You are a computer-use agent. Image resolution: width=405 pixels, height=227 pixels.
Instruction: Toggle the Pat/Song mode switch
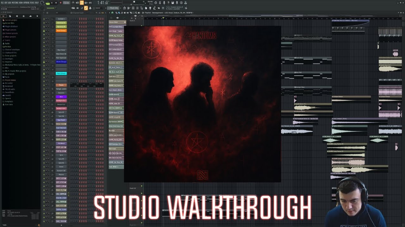(47, 3)
